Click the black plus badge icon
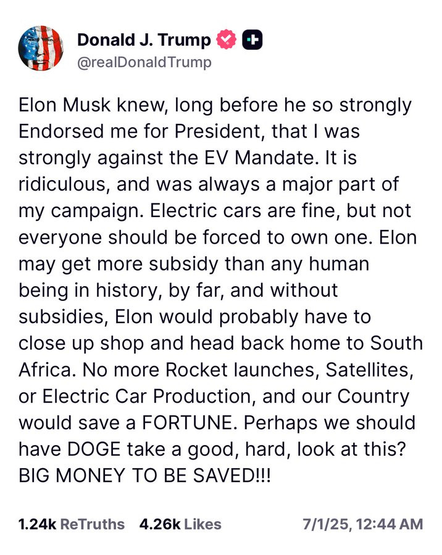 coord(252,40)
